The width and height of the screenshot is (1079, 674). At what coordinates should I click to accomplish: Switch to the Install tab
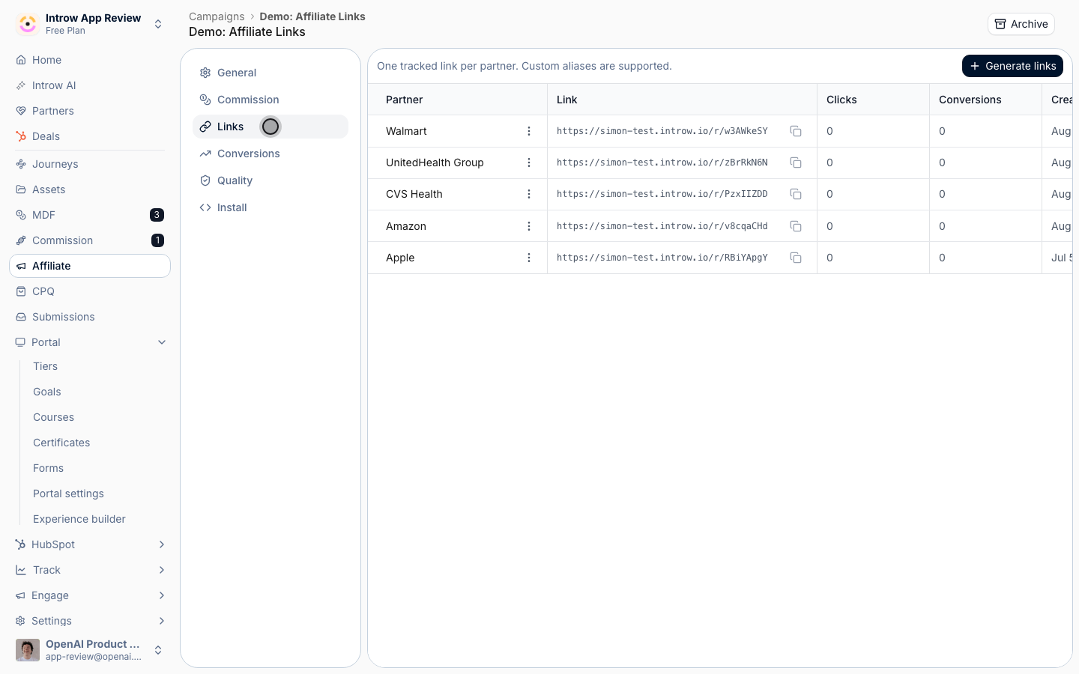click(x=270, y=207)
